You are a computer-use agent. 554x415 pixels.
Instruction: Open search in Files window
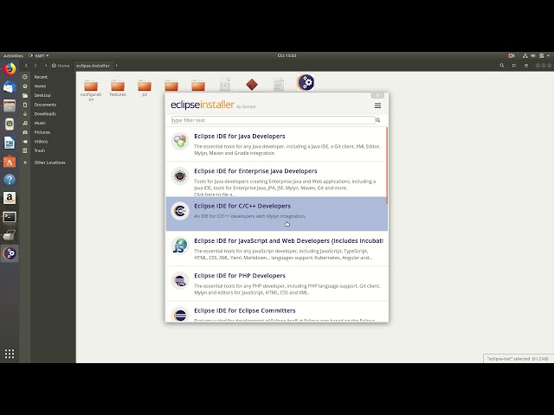502,66
